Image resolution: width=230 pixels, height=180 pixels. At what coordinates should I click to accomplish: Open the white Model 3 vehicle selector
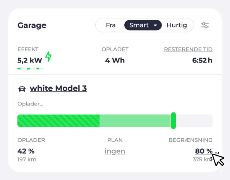coord(58,88)
